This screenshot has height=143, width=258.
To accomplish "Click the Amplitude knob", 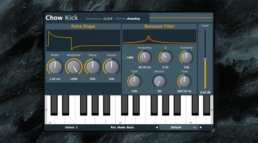I will (x=74, y=67).
